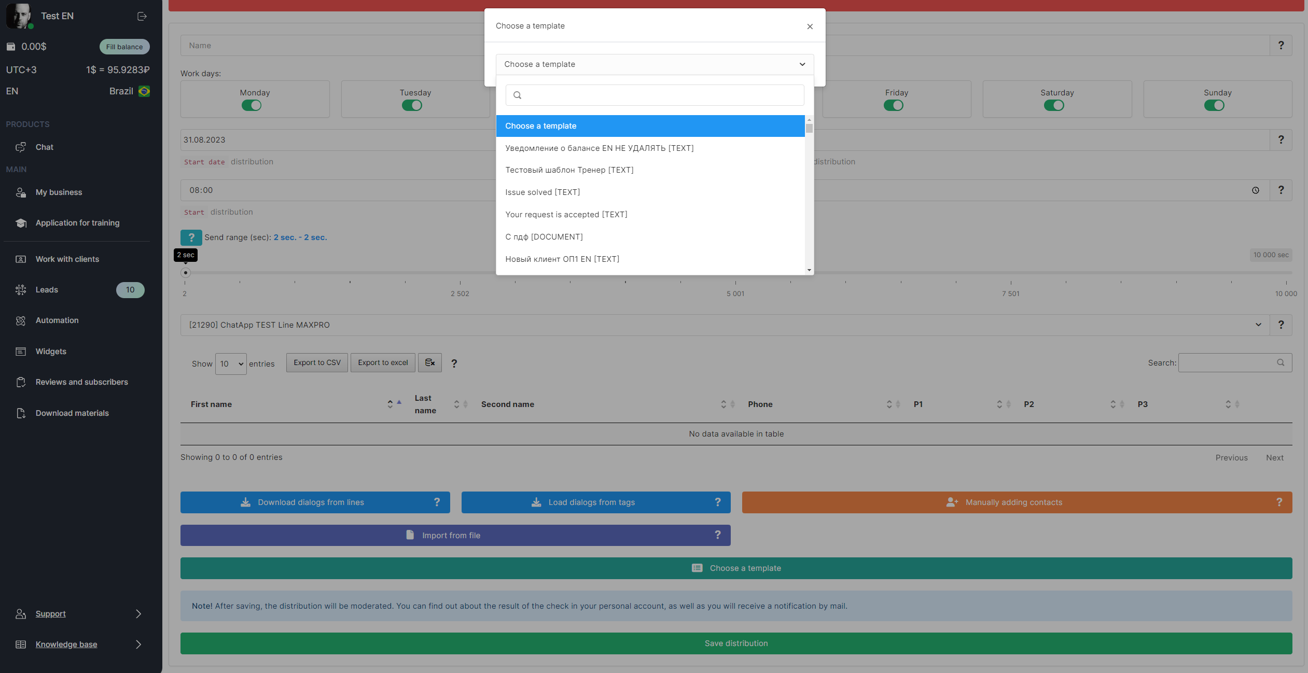Open the Show entries count dropdown
Image resolution: width=1308 pixels, height=673 pixels.
231,364
